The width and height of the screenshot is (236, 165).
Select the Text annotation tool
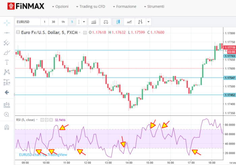coord(7,62)
